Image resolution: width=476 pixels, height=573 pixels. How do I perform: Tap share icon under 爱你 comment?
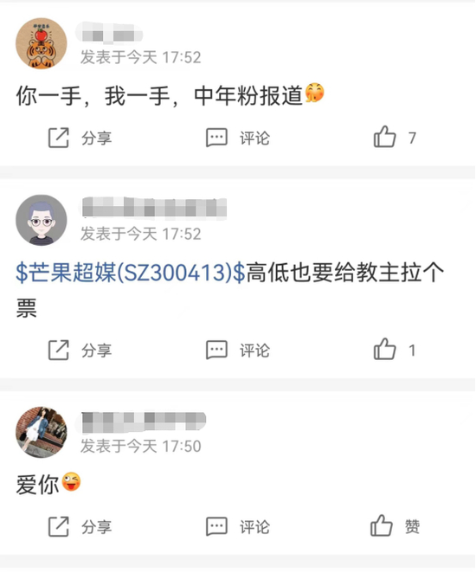click(x=59, y=526)
